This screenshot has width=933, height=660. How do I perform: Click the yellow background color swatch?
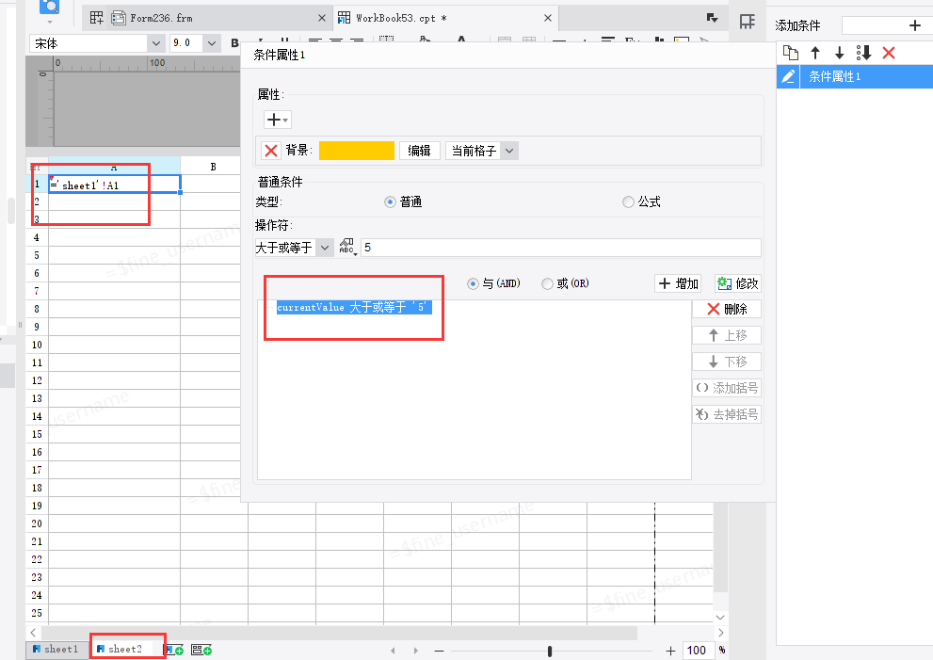pyautogui.click(x=356, y=151)
